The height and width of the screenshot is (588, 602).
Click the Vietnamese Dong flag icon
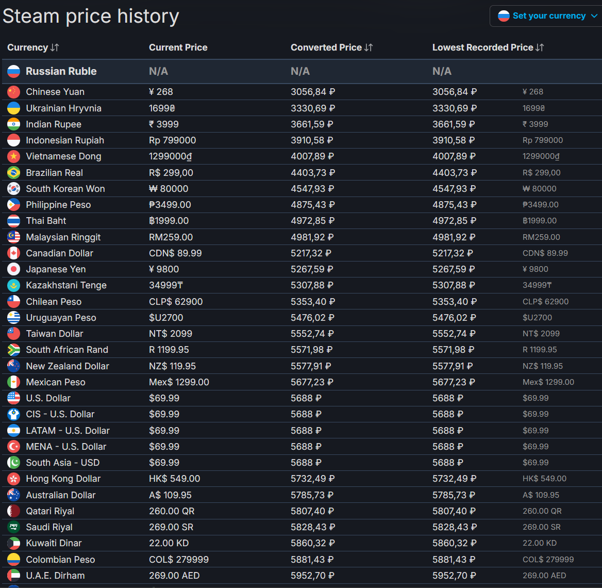click(14, 156)
